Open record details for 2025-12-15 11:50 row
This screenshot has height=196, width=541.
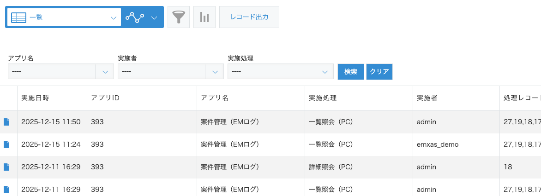(x=6, y=122)
